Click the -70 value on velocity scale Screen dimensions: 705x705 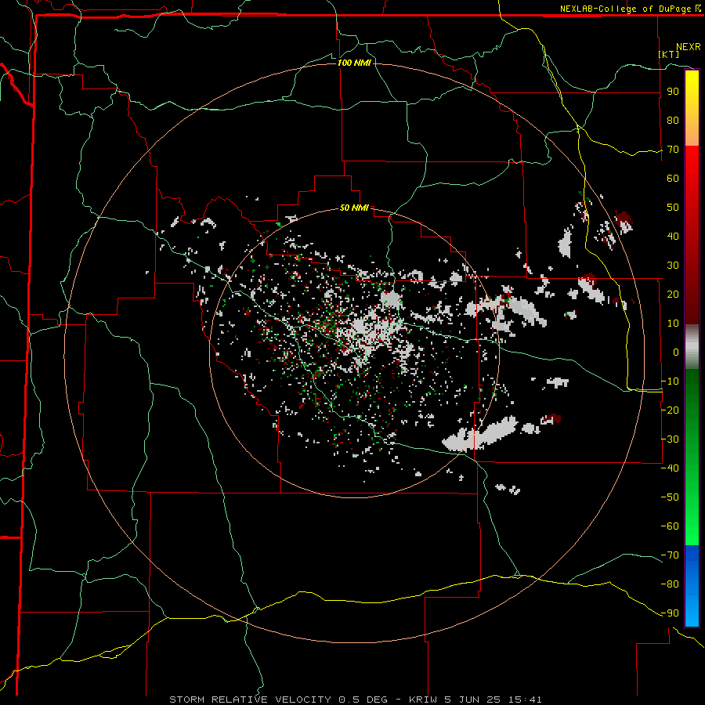pyautogui.click(x=670, y=555)
